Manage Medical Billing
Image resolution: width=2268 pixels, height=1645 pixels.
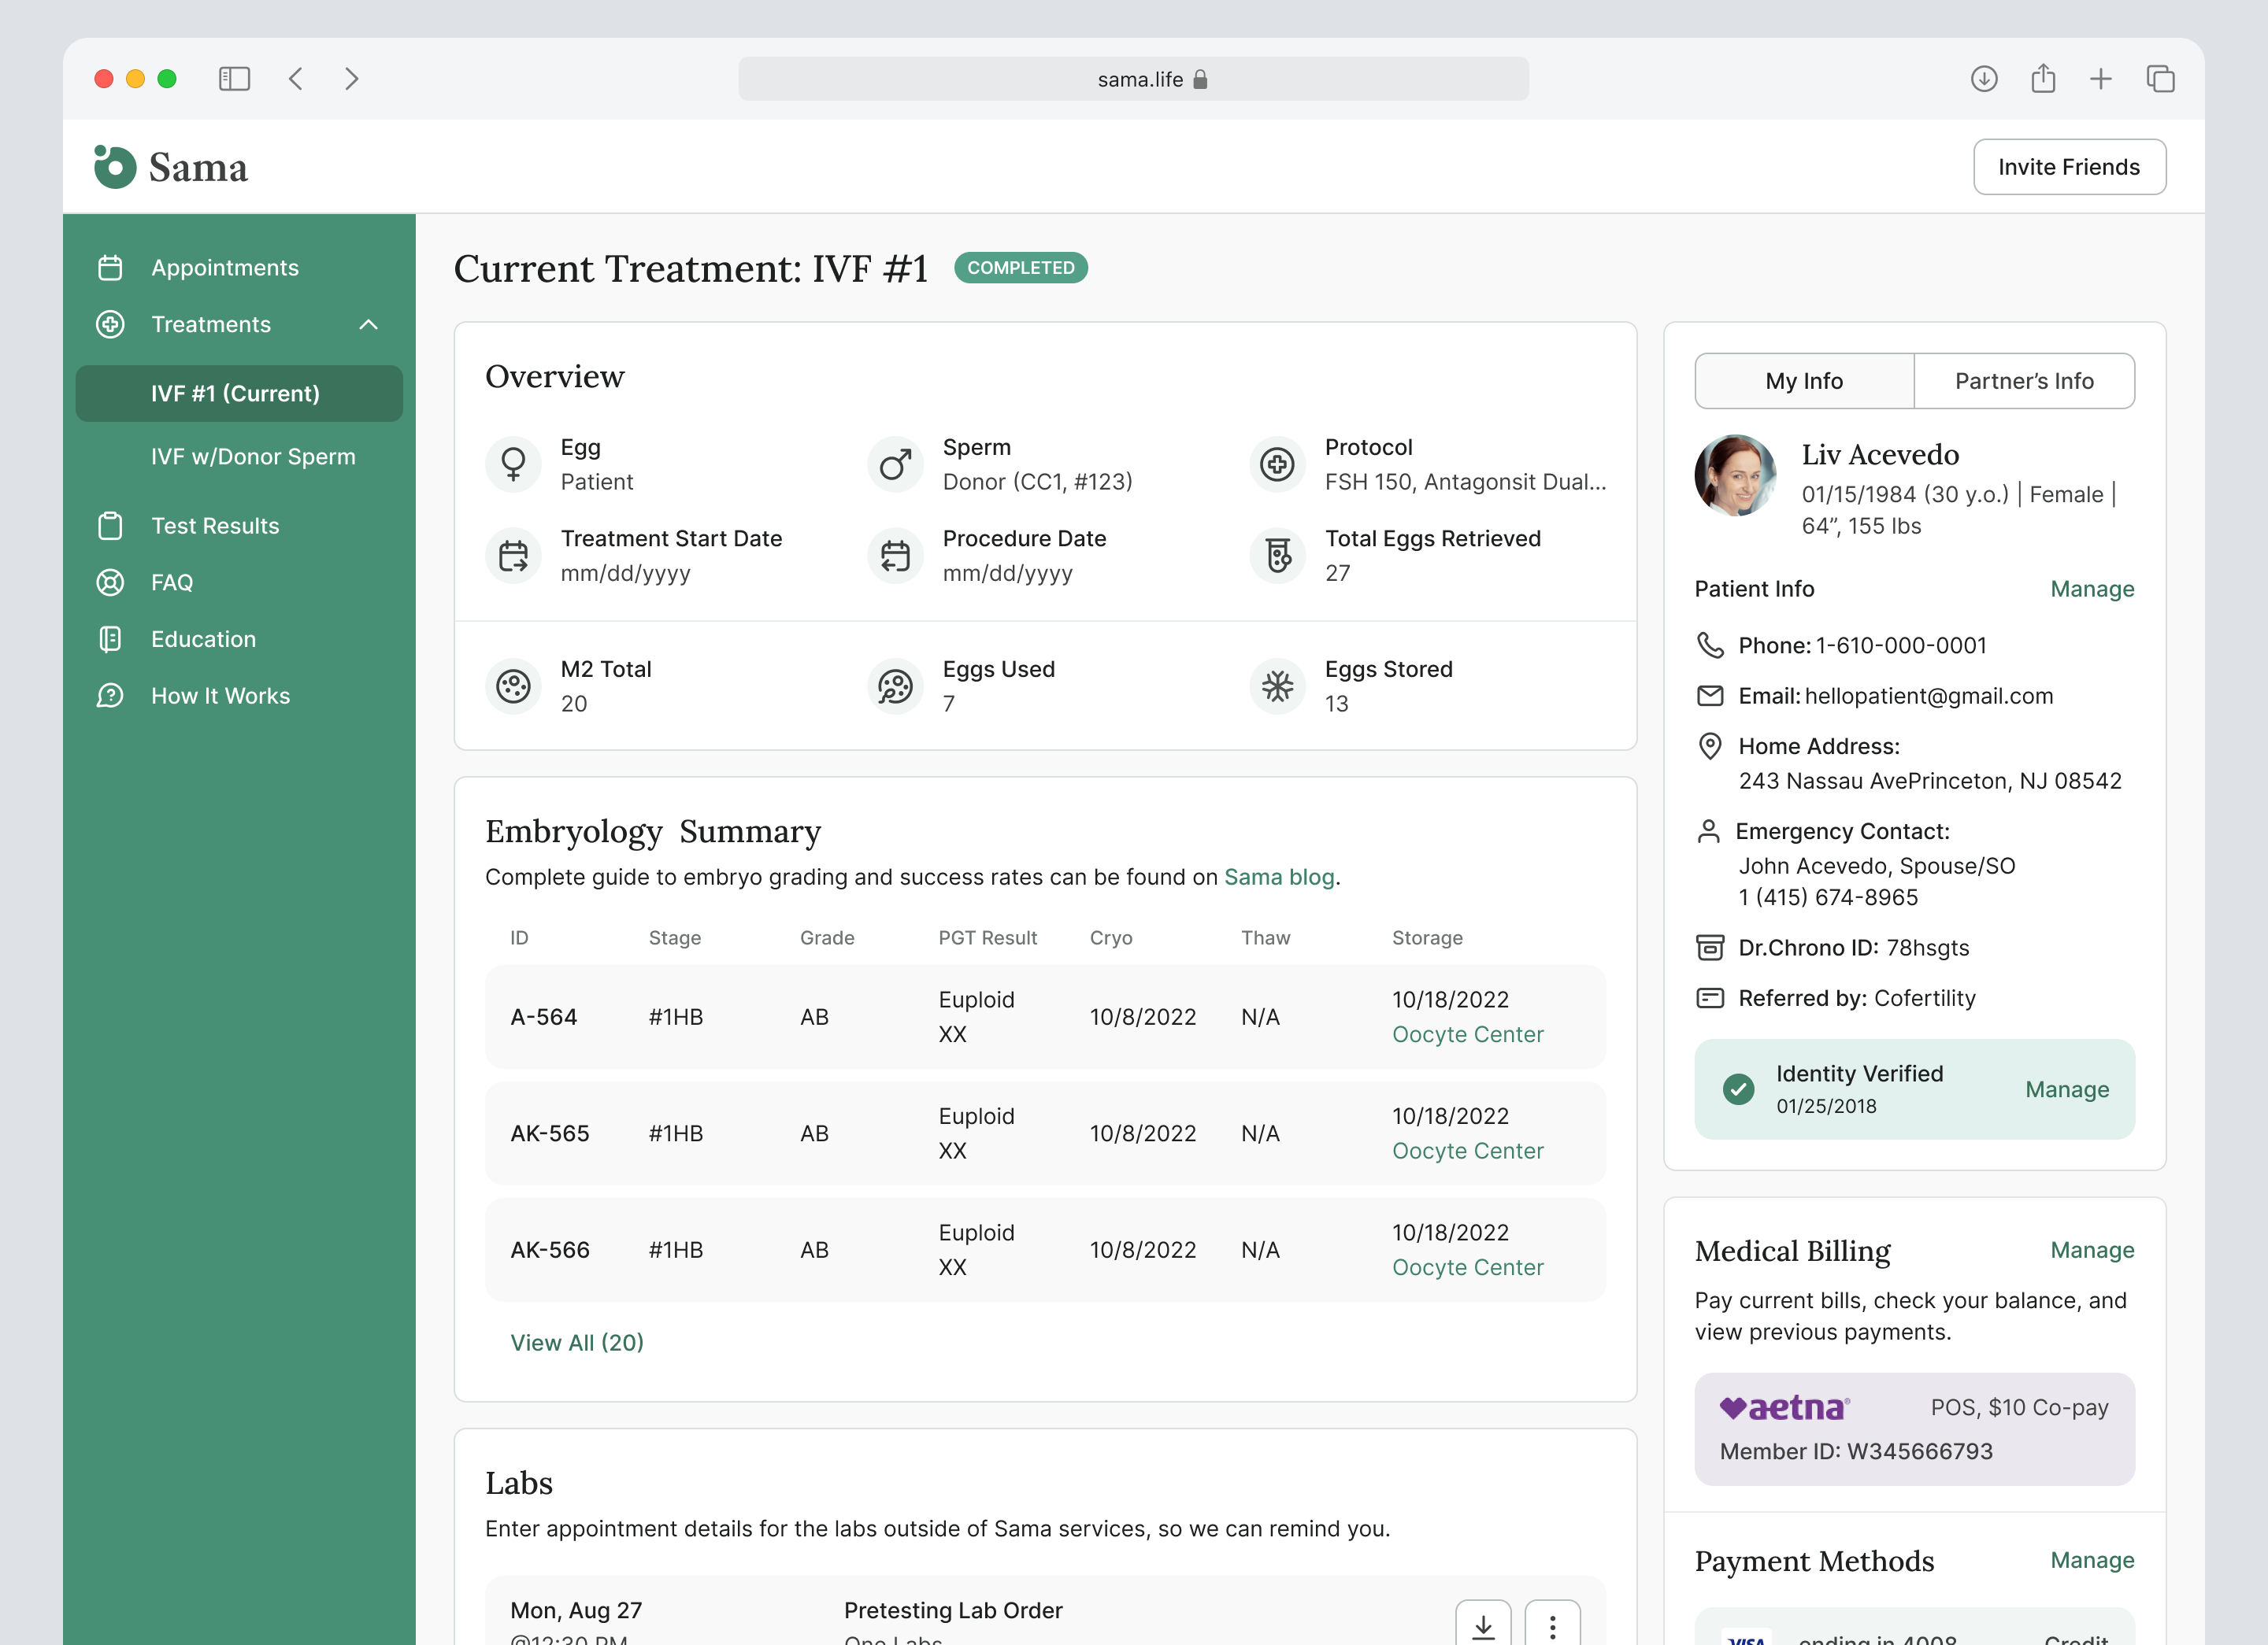[x=2092, y=1250]
